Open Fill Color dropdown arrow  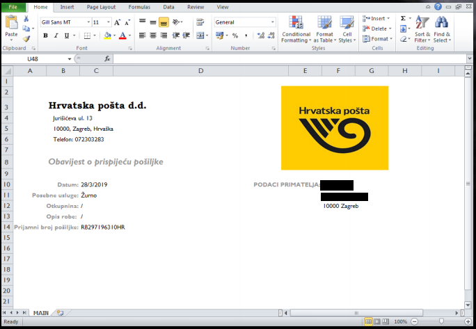coord(114,35)
